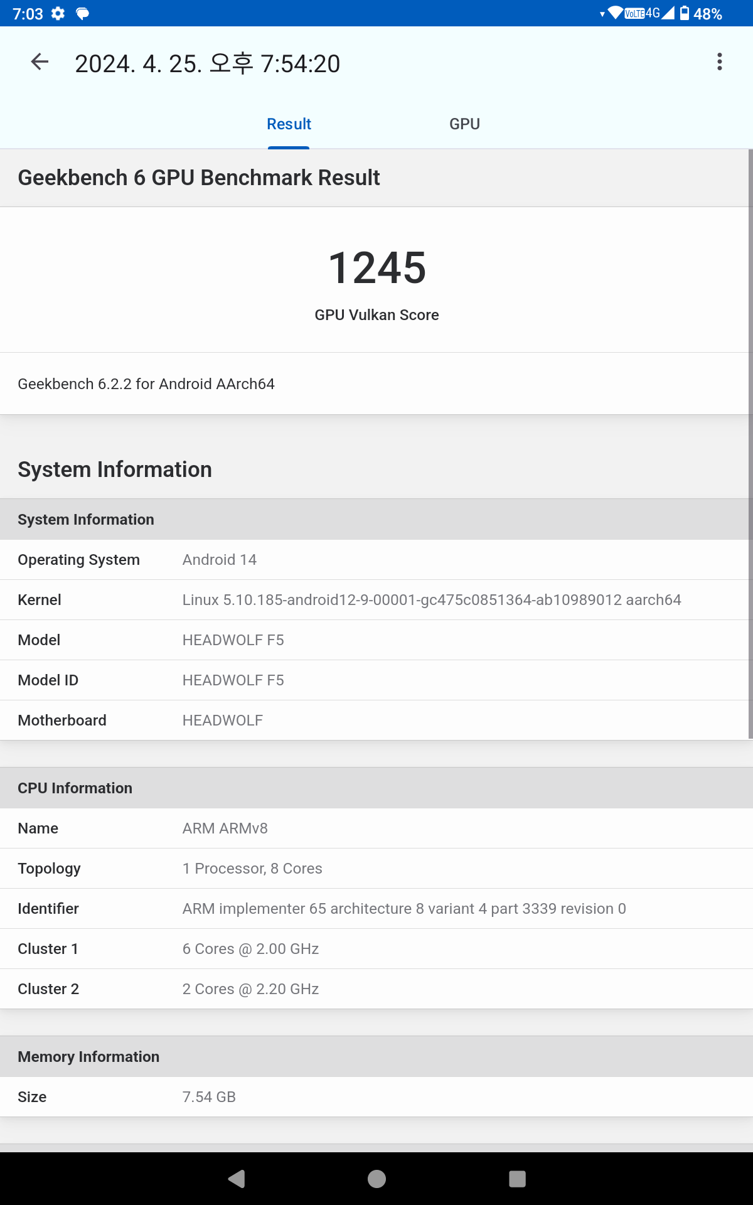Click the HEADWOLF Motherboard value
The width and height of the screenshot is (753, 1205).
tap(223, 720)
